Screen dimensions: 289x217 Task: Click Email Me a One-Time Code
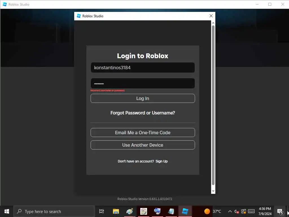pyautogui.click(x=143, y=133)
